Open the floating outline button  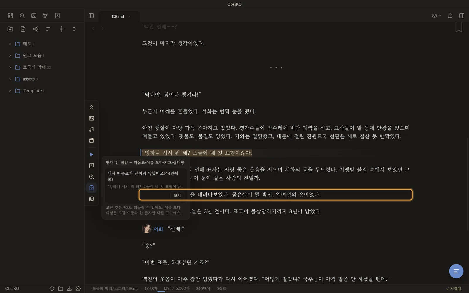tap(456, 271)
